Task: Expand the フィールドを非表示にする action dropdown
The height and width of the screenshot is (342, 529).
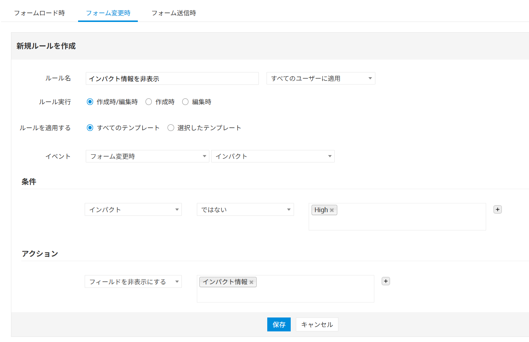Action: click(x=133, y=282)
